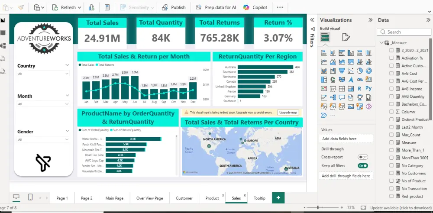433x213 pixels.
Task: Click the calculator quick measure icon
Action: pos(107,7)
